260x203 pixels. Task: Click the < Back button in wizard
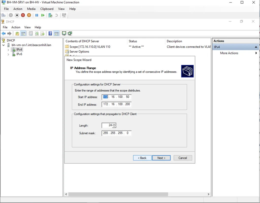tap(142, 158)
